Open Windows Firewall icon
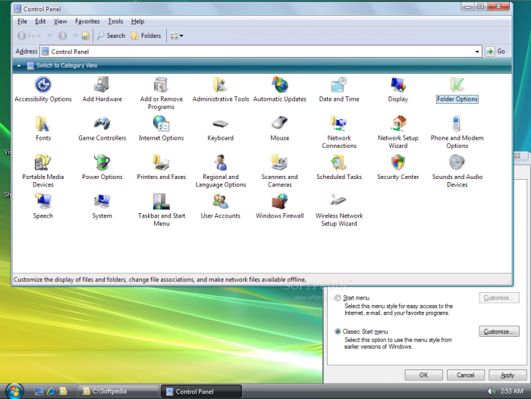Viewport: 531px width, 399px height. click(x=280, y=206)
